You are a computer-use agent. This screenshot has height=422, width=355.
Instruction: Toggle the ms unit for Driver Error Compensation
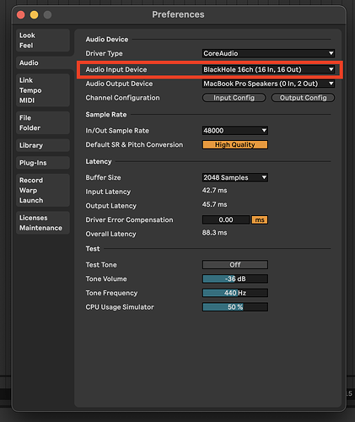[260, 219]
